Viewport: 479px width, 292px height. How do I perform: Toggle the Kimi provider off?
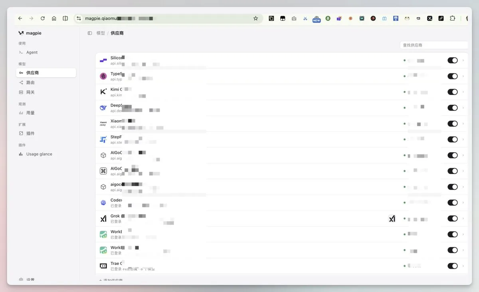pos(452,92)
